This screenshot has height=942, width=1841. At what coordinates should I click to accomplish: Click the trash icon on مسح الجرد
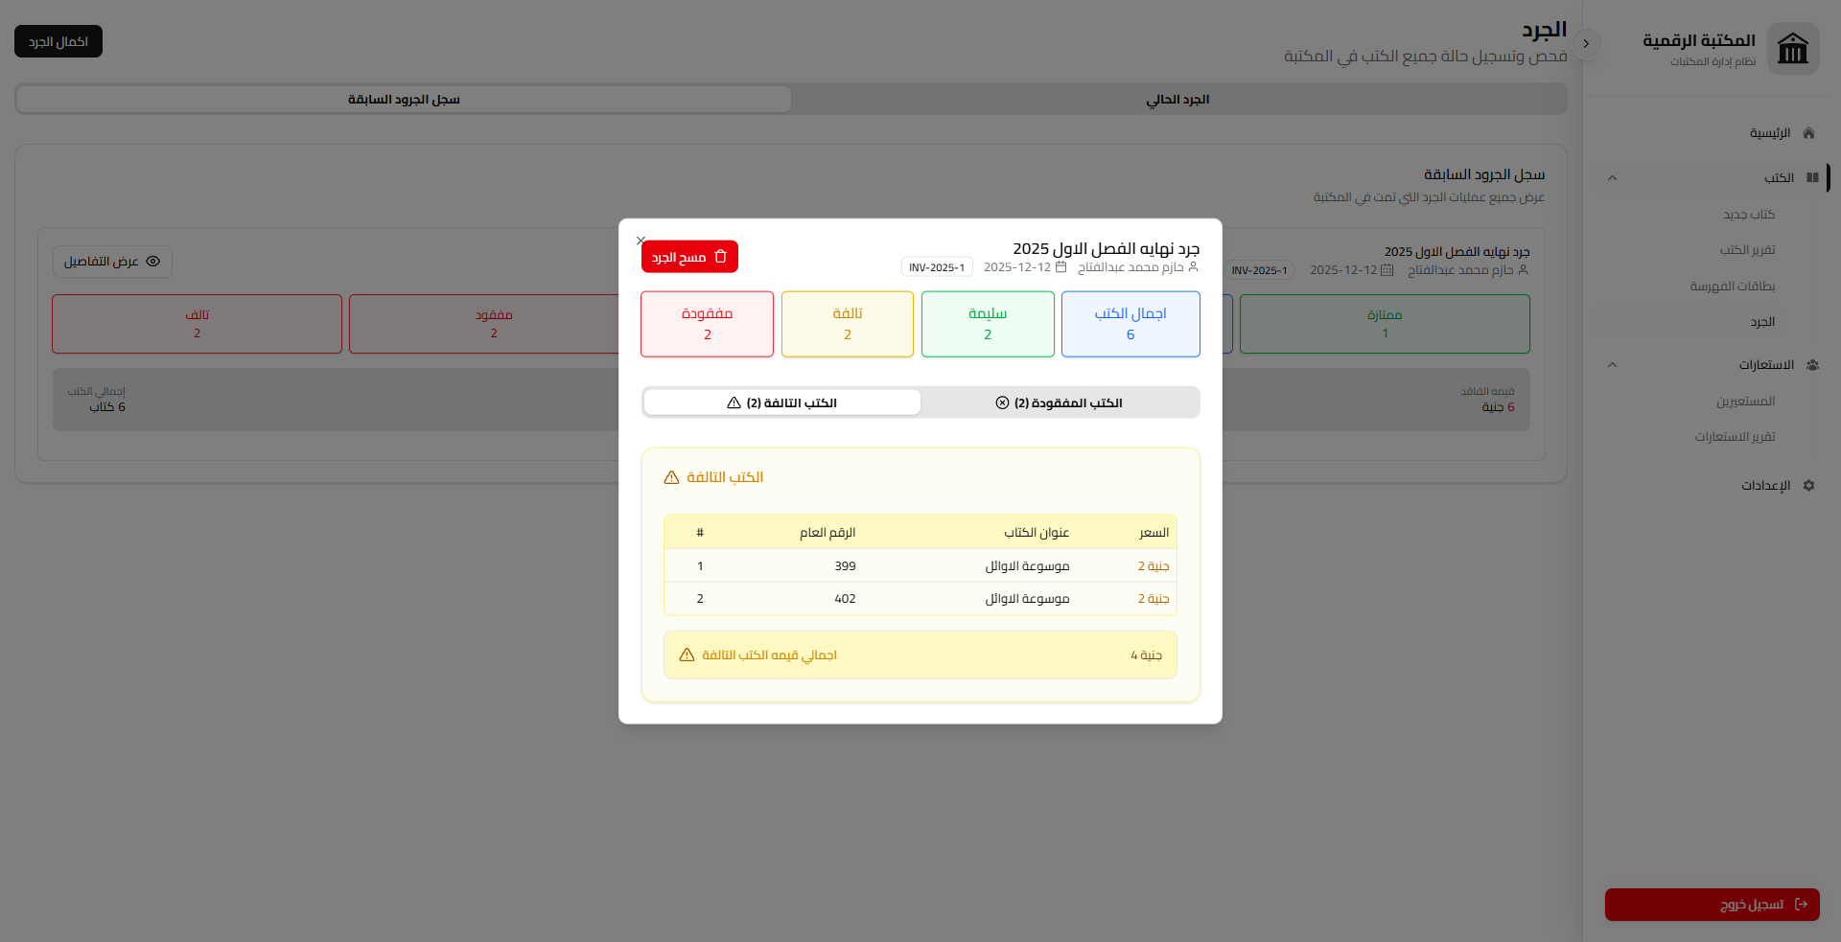click(x=721, y=257)
